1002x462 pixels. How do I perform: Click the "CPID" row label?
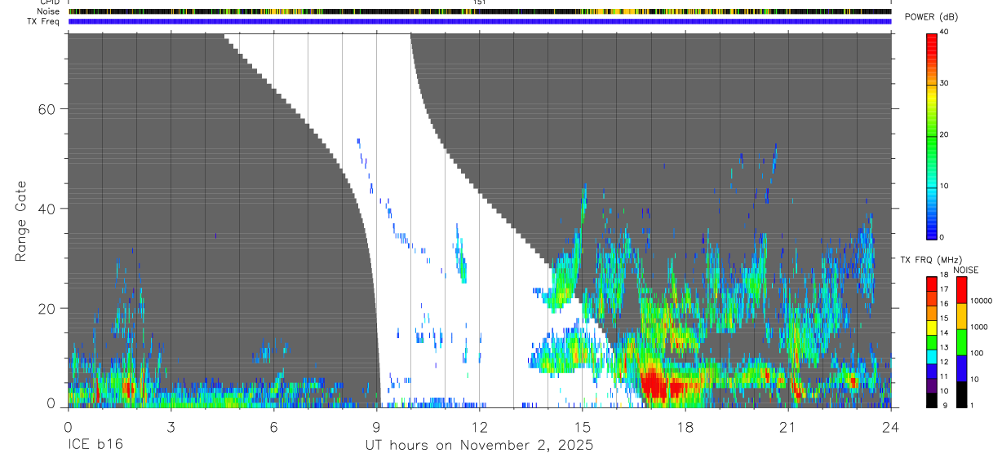[x=49, y=2]
